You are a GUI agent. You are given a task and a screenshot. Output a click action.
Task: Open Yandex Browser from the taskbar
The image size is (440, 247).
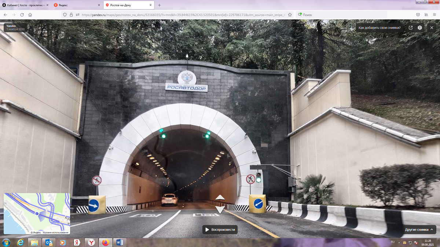click(x=91, y=243)
